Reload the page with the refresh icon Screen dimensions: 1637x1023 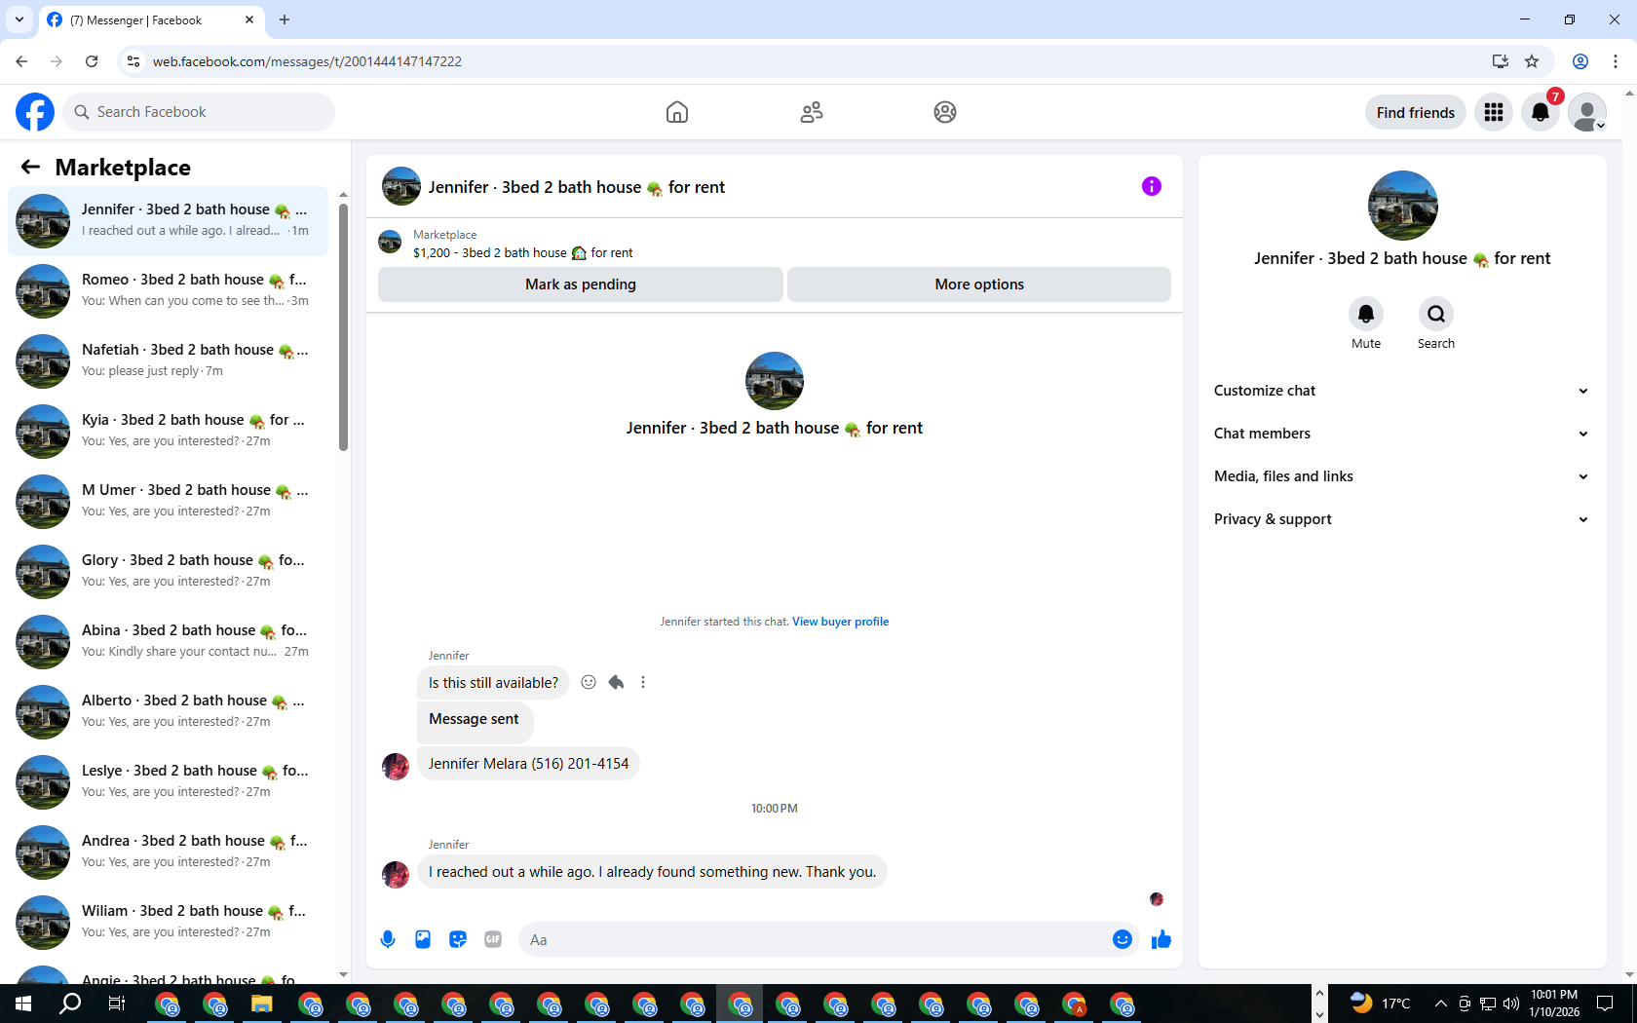[92, 61]
